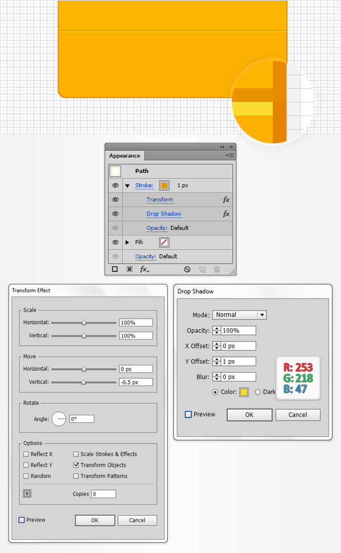The width and height of the screenshot is (341, 553).
Task: Click the Add New Fill icon
Action: tap(129, 269)
